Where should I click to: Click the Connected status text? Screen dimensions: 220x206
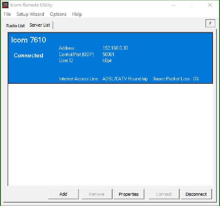coord(28,55)
